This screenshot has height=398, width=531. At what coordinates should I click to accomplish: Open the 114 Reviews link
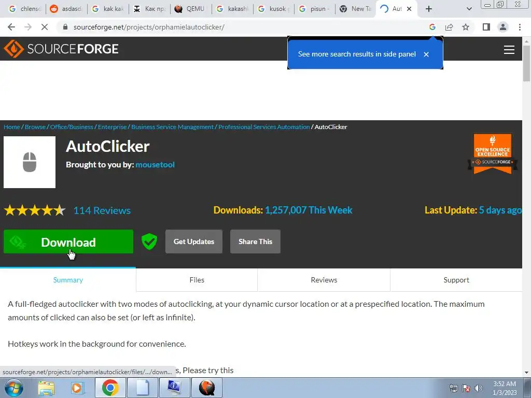(x=102, y=210)
